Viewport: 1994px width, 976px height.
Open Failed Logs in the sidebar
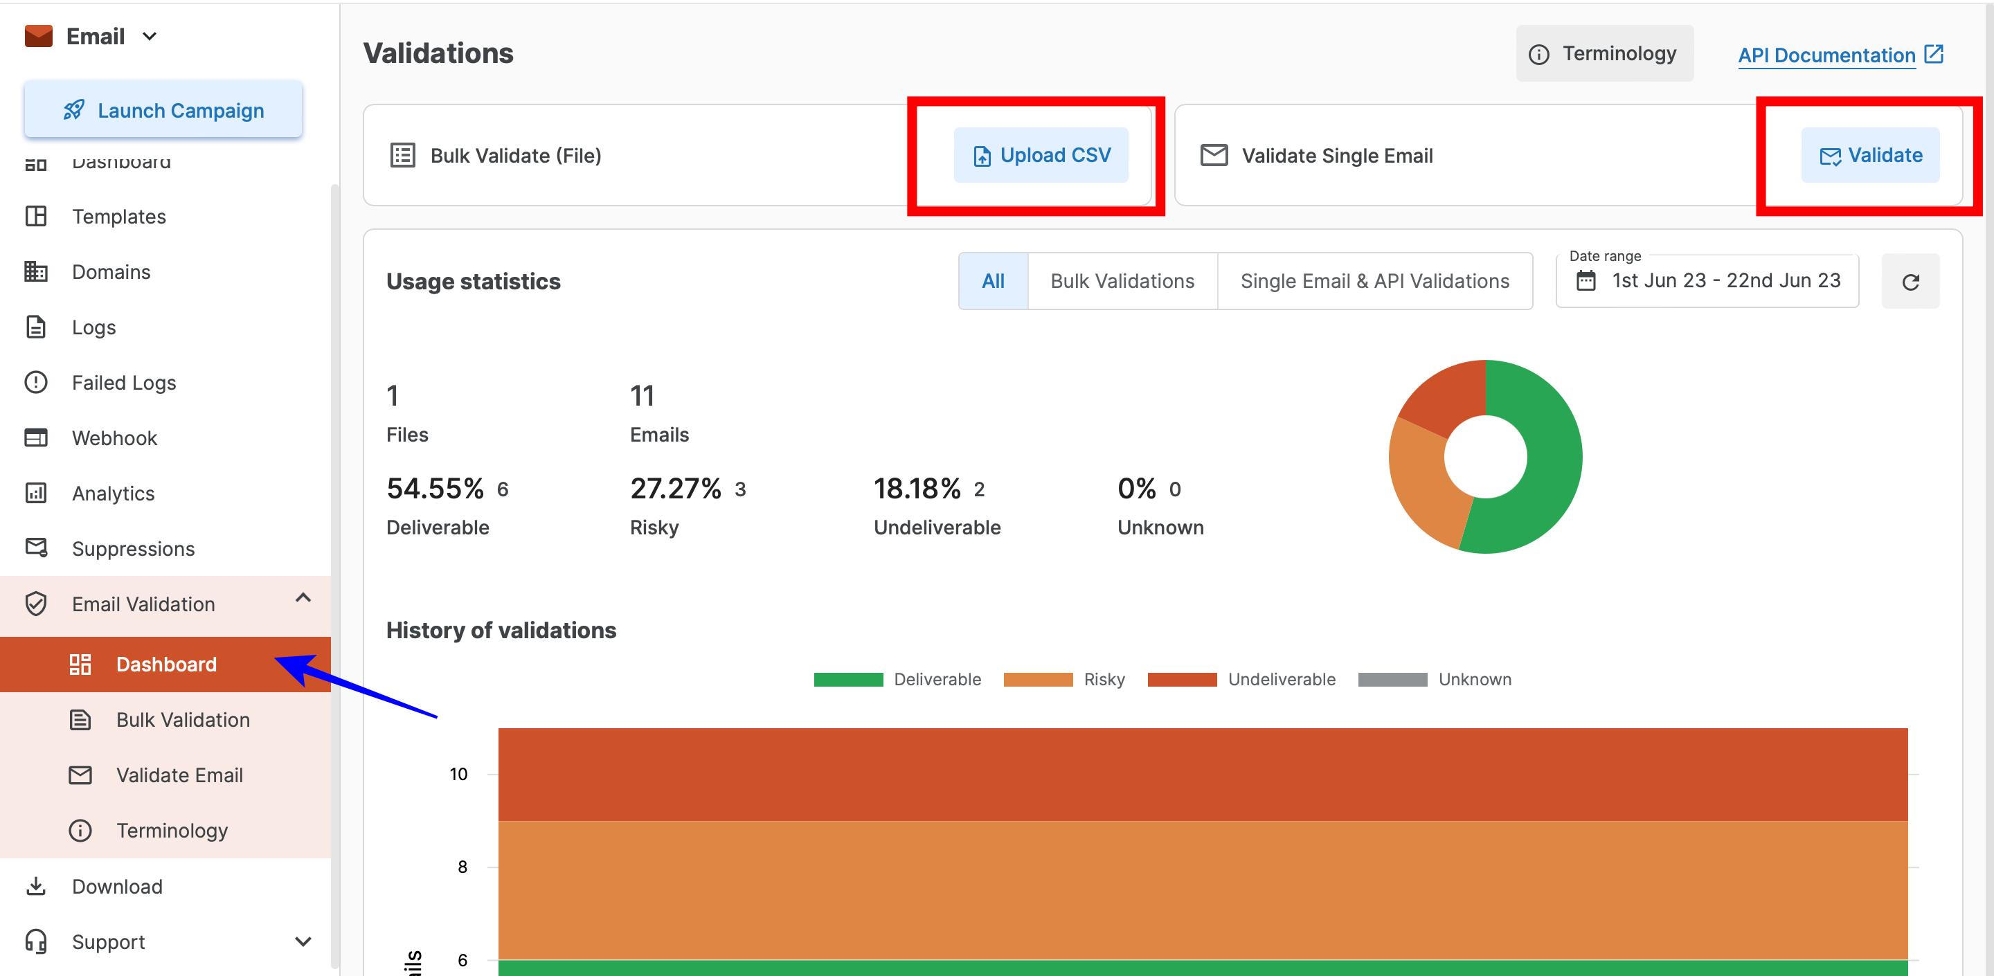point(165,383)
